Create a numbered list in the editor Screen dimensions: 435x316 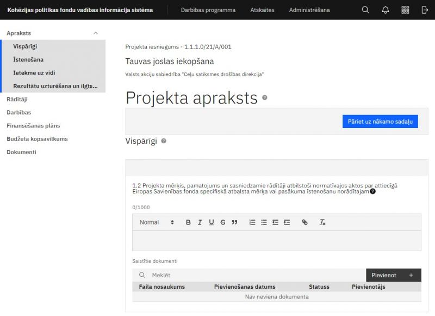point(251,222)
